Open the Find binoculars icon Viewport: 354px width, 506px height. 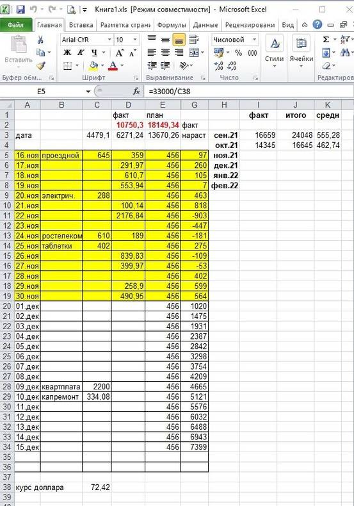pos(344,53)
